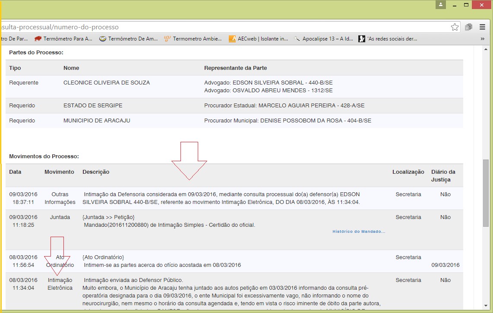Viewport: 493px width, 313px height.
Task: Click the 'Histórico do Mandado...' link
Action: [358, 232]
